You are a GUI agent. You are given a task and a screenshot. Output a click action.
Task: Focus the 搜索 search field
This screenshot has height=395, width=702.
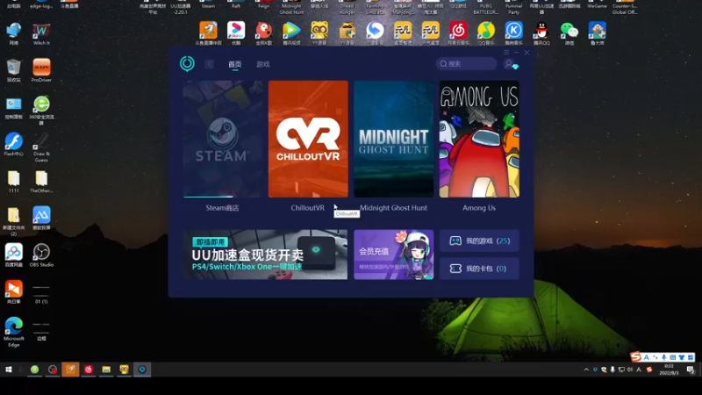[x=466, y=63]
